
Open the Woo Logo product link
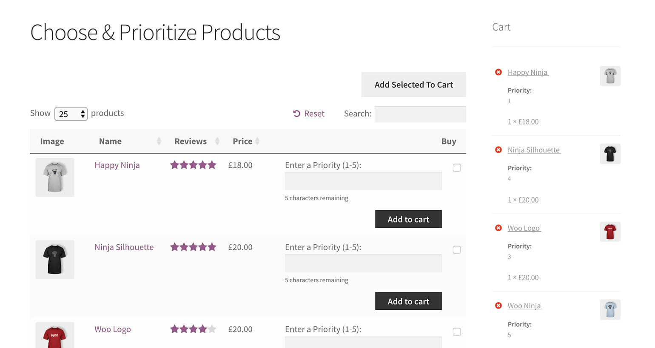pos(113,329)
